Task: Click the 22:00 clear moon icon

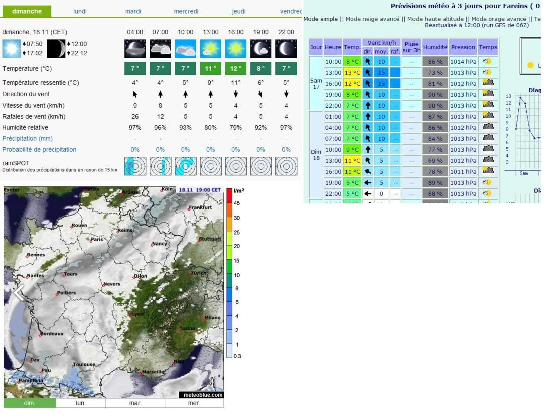Action: 286,49
